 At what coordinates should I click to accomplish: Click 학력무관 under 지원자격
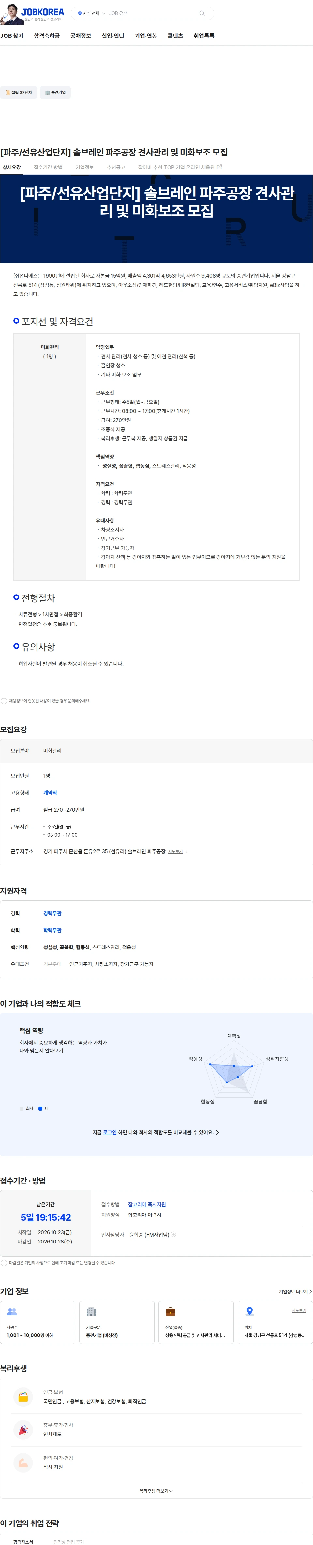(52, 930)
